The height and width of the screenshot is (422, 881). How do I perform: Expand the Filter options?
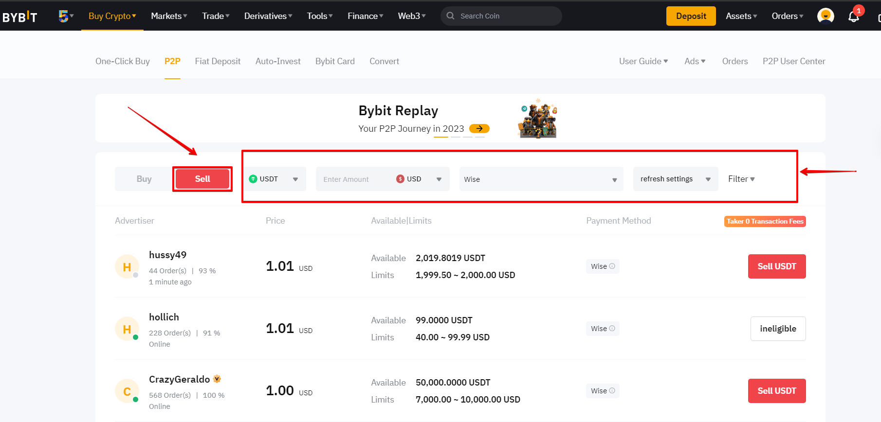click(741, 179)
